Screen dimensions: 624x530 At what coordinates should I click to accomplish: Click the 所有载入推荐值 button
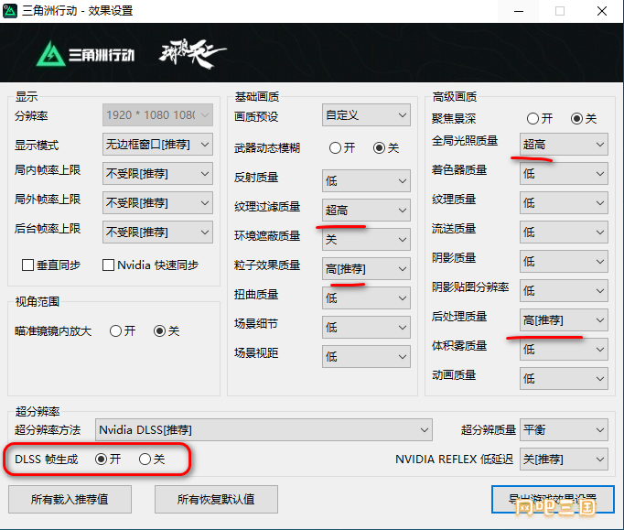[70, 500]
